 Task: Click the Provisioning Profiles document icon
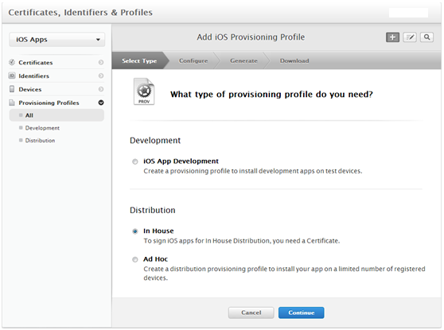[12, 103]
